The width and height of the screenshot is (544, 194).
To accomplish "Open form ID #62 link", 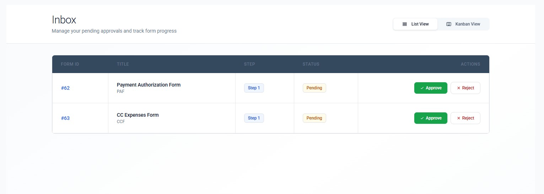I will (x=65, y=88).
